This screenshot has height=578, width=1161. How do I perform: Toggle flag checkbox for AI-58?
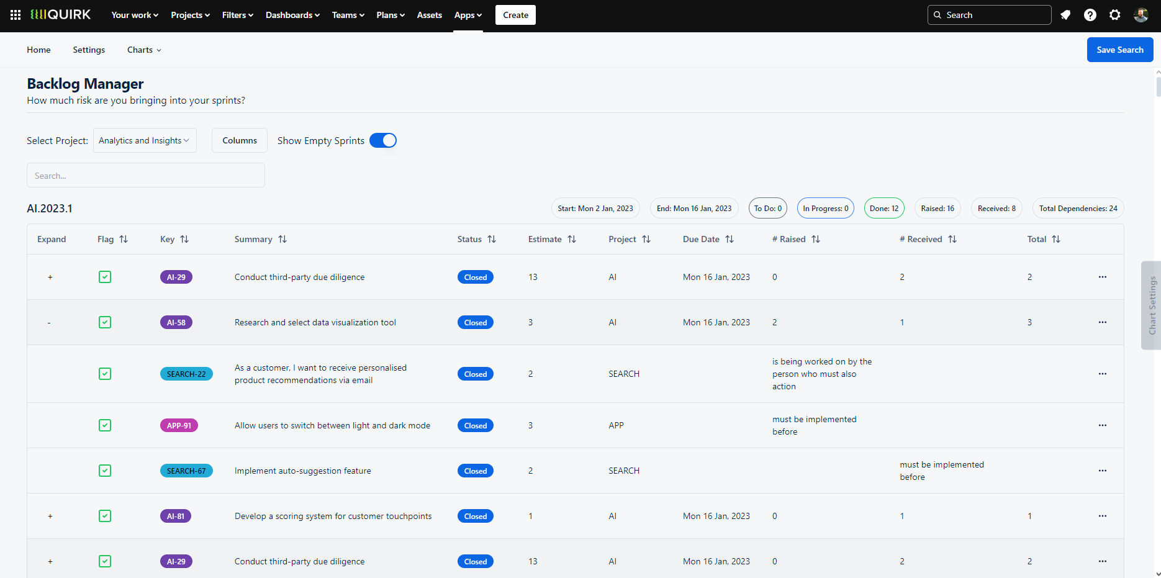click(x=105, y=322)
